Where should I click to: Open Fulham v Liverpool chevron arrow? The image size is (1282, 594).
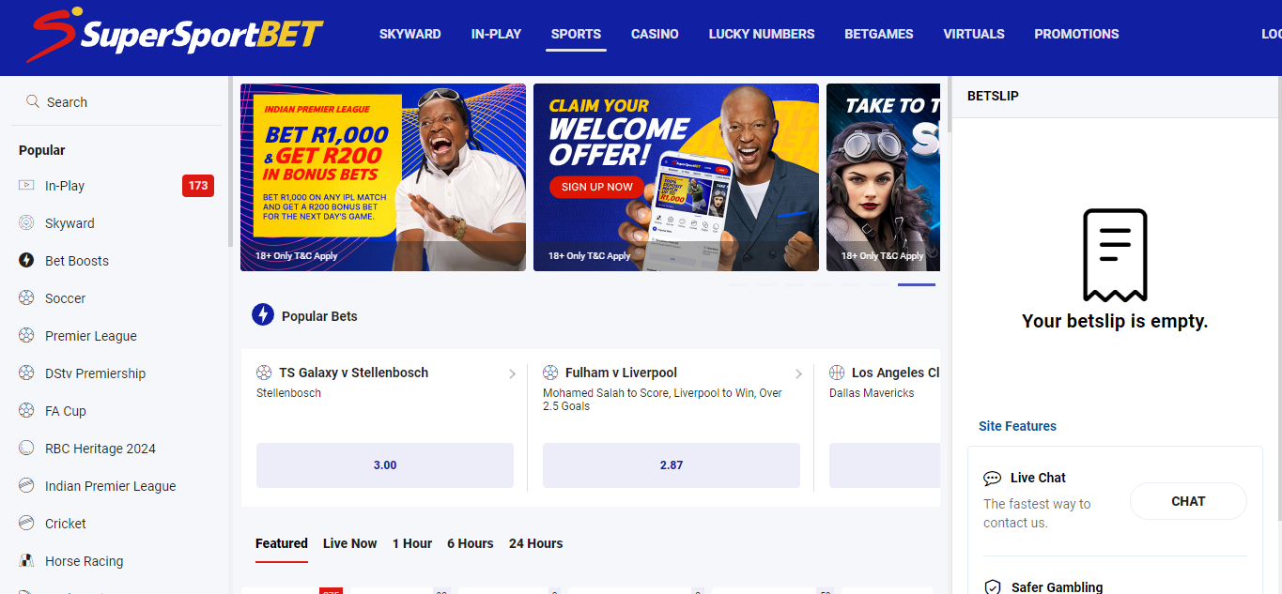pyautogui.click(x=798, y=373)
